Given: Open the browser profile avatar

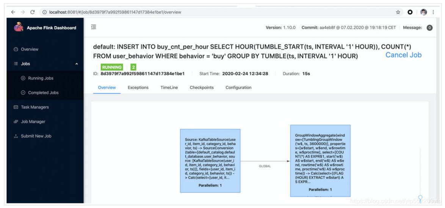Looking at the screenshot, I should [423, 12].
